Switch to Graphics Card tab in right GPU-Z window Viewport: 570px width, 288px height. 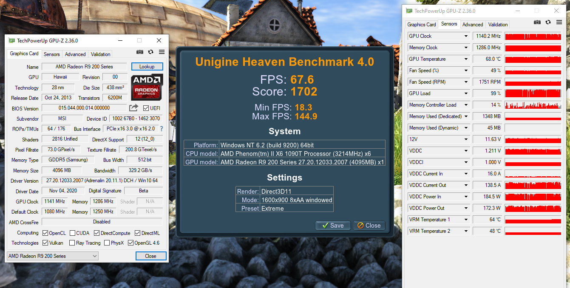pos(422,25)
